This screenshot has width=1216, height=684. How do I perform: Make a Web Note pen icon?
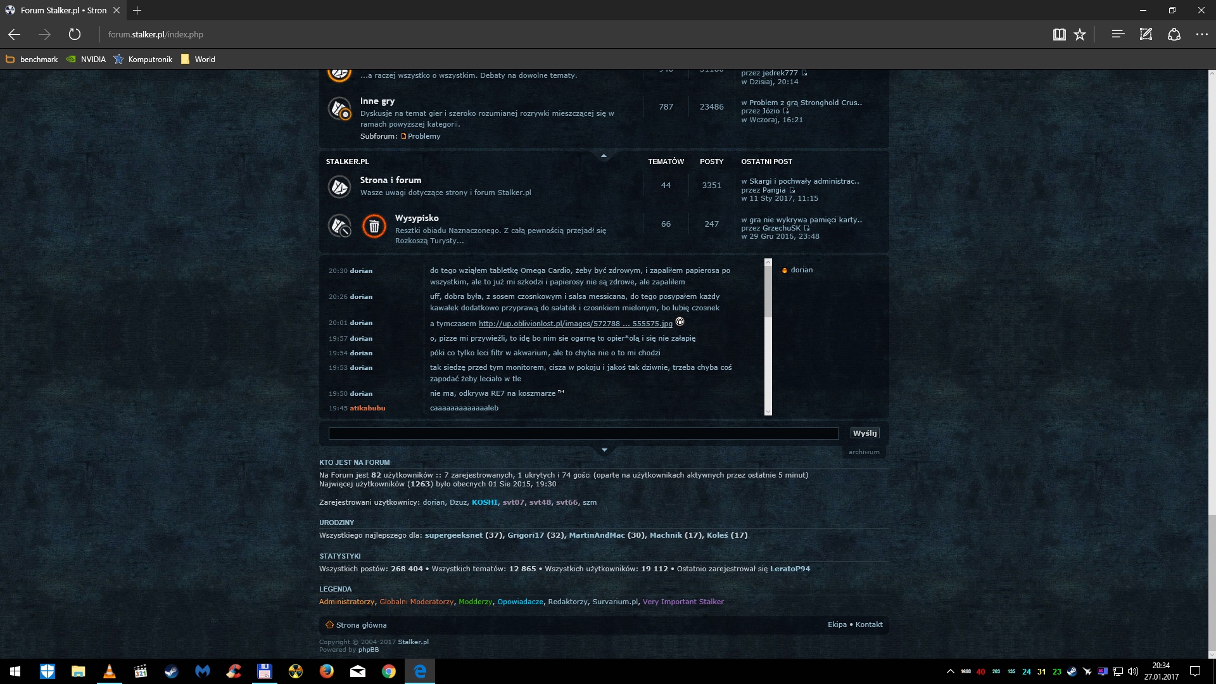point(1146,34)
